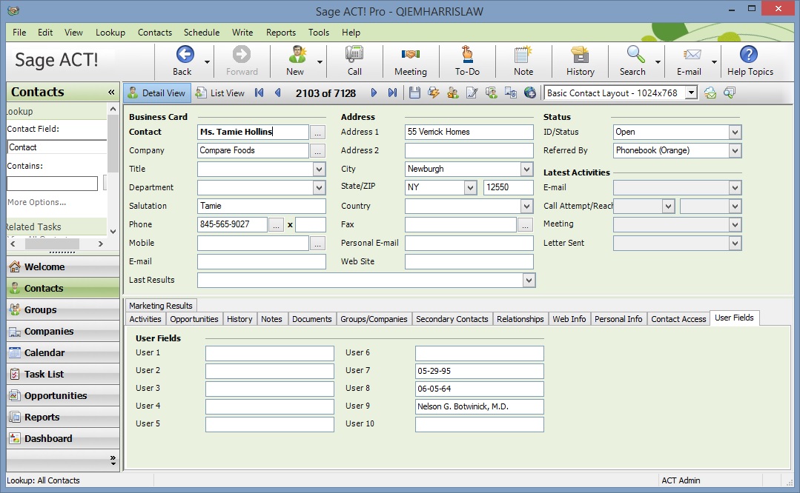Screen dimensions: 800x493
Task: Click the Back navigation icon
Action: click(x=183, y=56)
